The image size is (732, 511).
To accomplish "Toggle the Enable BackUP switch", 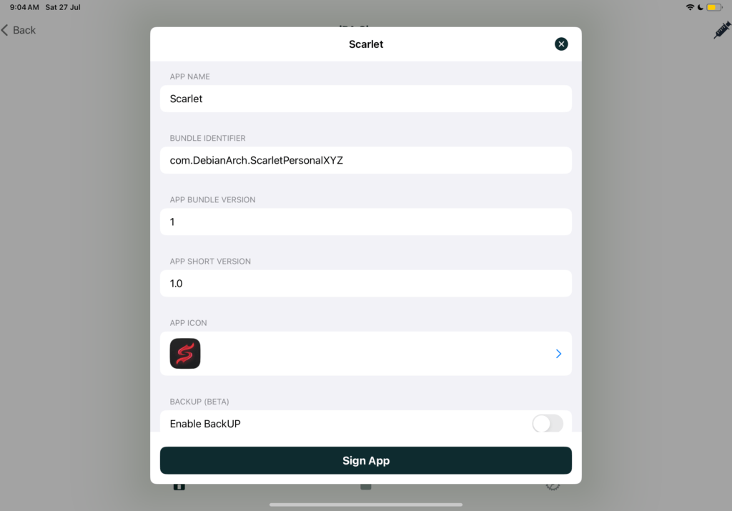I will [x=548, y=423].
